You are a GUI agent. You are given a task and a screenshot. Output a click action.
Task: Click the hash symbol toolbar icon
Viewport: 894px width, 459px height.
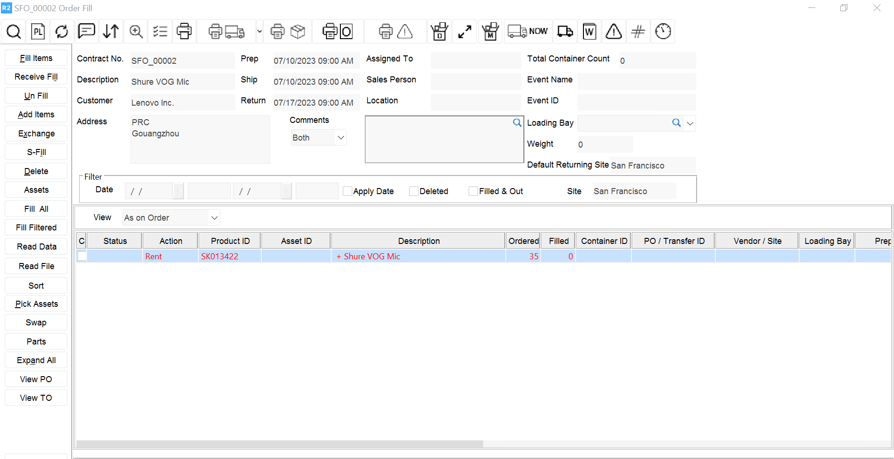tap(638, 32)
